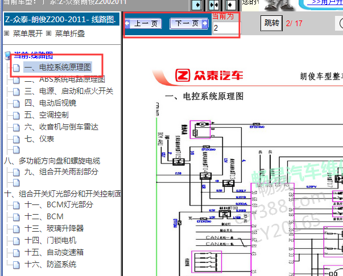Go to previous page with 上一页 button

coord(143,23)
